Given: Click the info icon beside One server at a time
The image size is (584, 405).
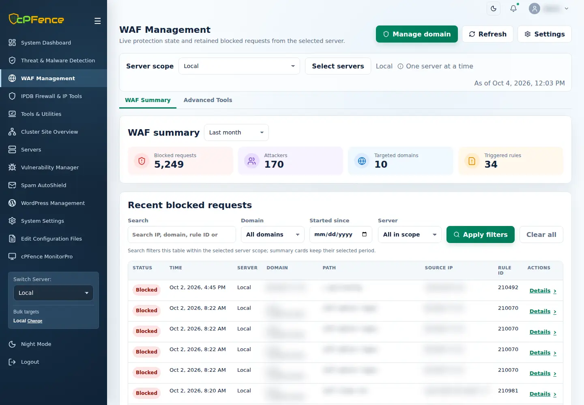Looking at the screenshot, I should (x=400, y=66).
